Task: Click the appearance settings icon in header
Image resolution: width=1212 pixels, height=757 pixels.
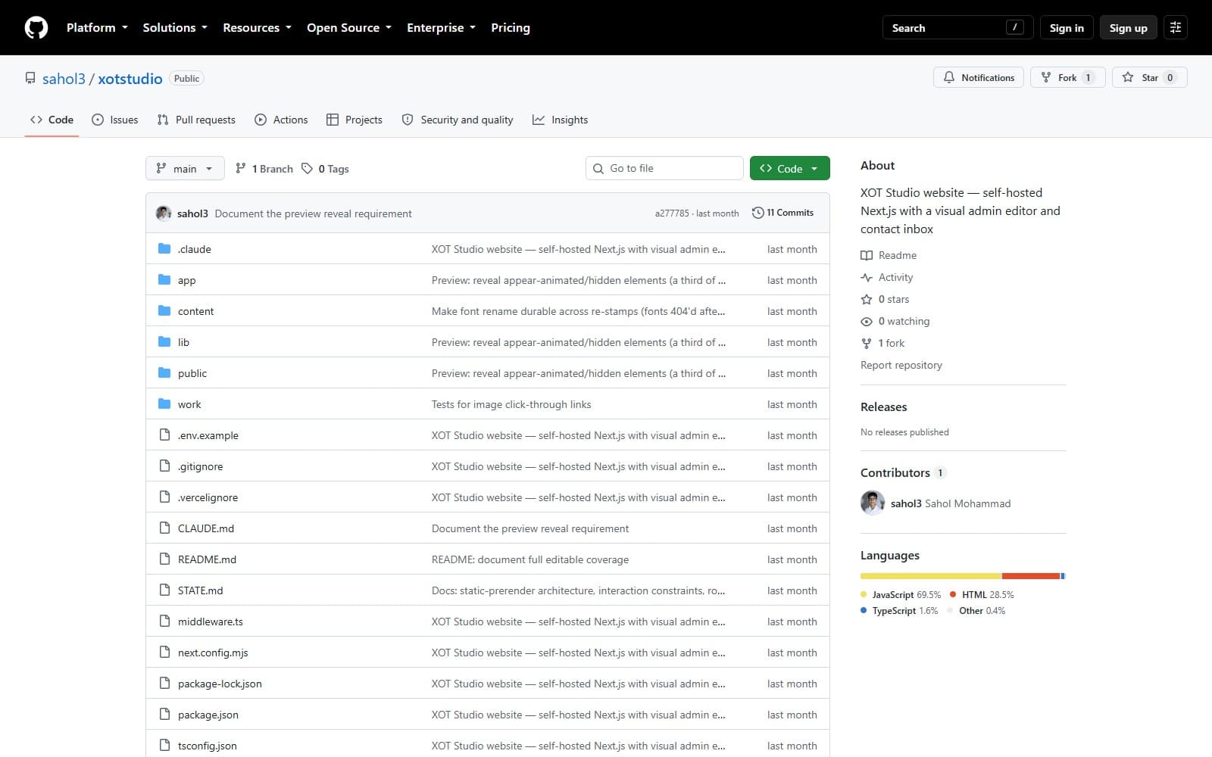Action: [x=1176, y=28]
